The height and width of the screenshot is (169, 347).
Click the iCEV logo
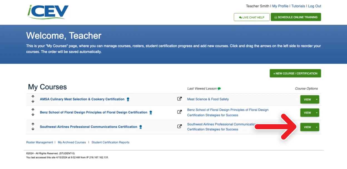point(48,12)
